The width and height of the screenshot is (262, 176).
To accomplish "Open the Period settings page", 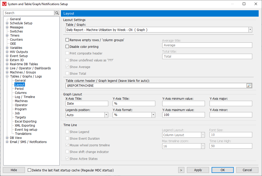I will point(19,89).
